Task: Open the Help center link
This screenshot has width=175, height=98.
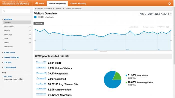Action: click(7, 76)
